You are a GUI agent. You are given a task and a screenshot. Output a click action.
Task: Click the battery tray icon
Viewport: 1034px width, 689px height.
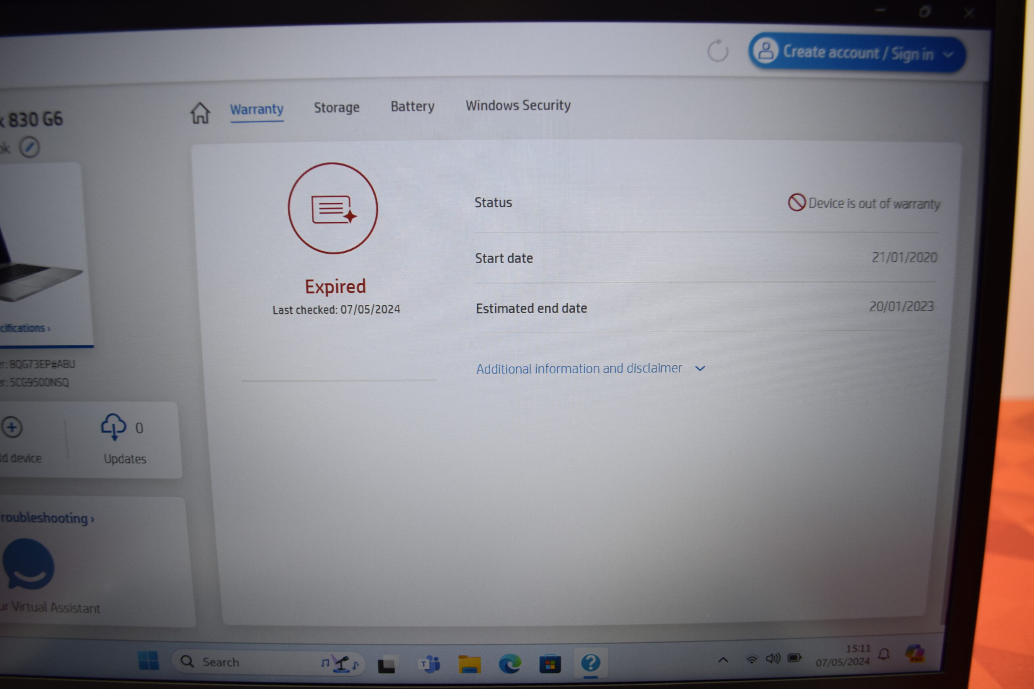(794, 658)
